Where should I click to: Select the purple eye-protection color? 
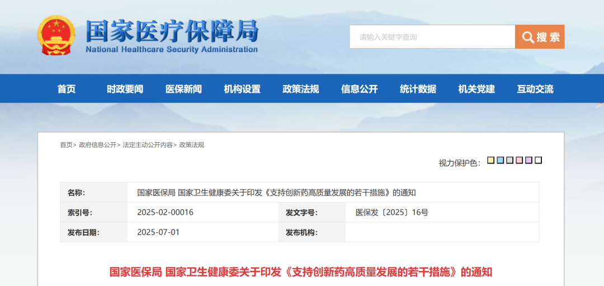tap(528, 161)
